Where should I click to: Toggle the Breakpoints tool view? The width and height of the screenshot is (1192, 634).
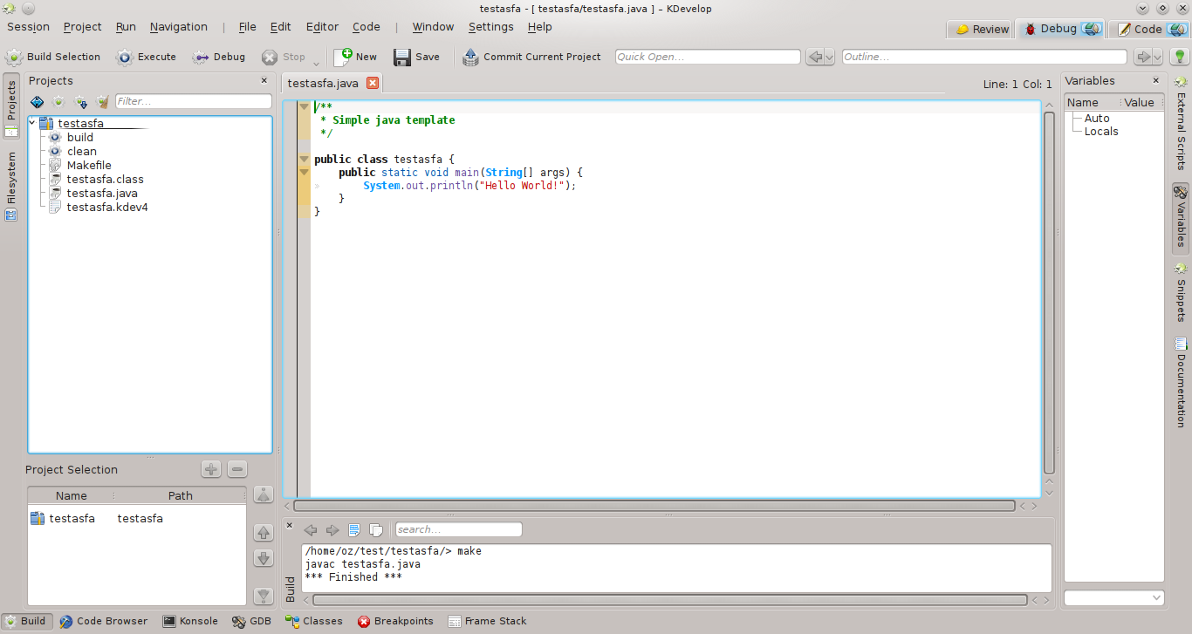tap(395, 621)
